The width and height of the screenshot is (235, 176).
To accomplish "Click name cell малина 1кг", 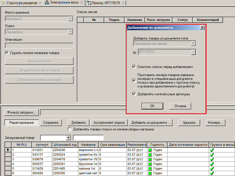I will 88,168.
